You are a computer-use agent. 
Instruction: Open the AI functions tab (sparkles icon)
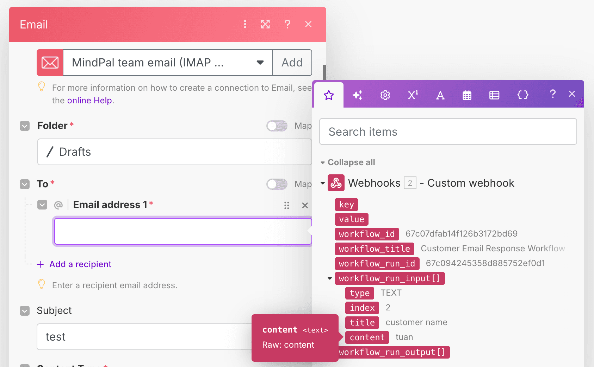357,95
